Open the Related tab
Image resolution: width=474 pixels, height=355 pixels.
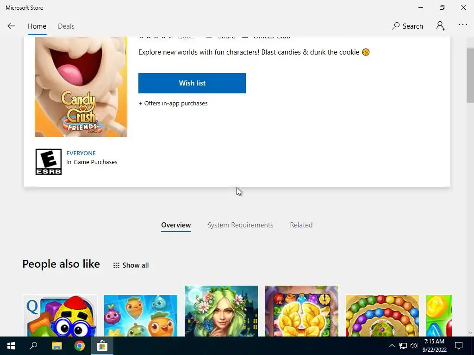tap(301, 225)
